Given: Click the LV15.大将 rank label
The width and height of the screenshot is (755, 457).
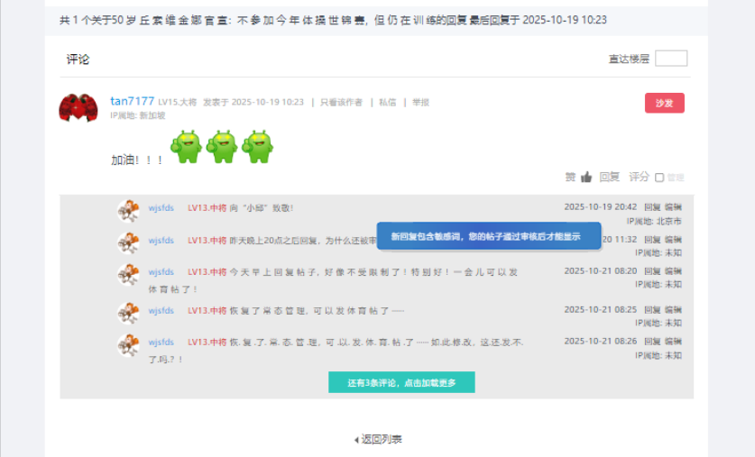Looking at the screenshot, I should (177, 102).
